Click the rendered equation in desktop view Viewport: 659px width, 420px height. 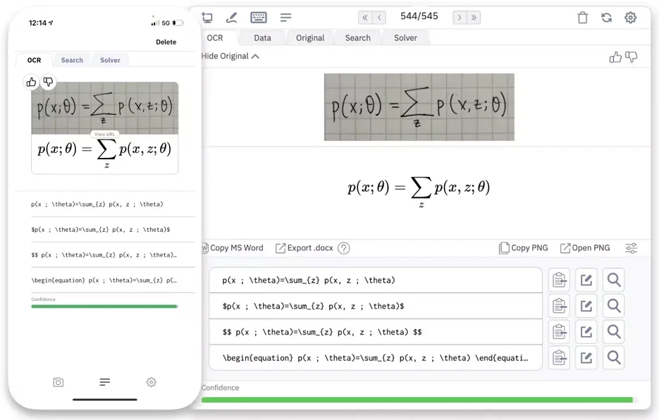pos(419,191)
